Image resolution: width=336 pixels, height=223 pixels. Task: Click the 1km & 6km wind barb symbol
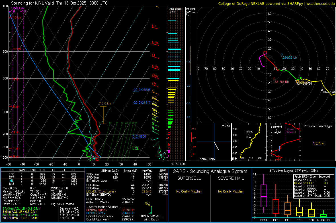click(x=148, y=206)
